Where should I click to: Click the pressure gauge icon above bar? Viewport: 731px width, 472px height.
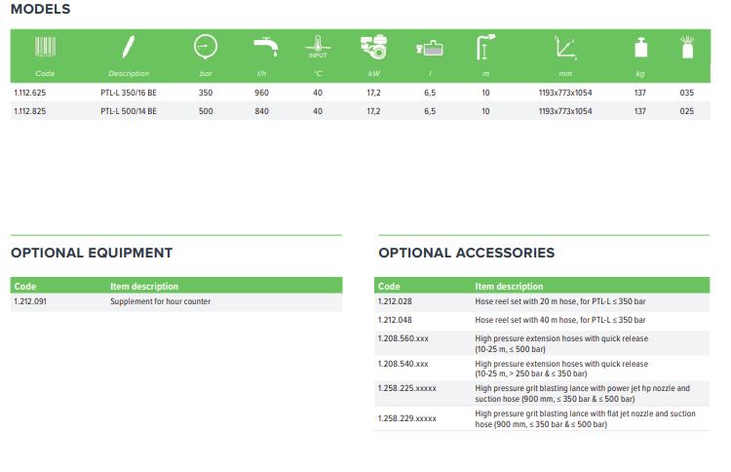(205, 47)
